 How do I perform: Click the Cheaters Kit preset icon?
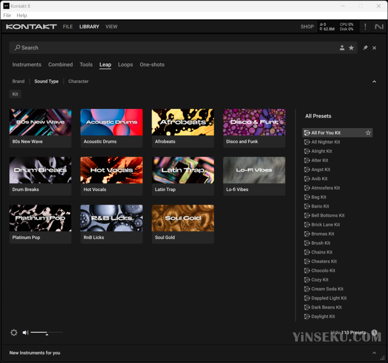[307, 261]
